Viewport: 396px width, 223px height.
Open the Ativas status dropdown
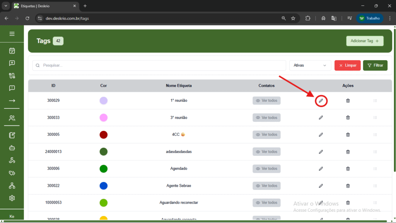tap(310, 66)
